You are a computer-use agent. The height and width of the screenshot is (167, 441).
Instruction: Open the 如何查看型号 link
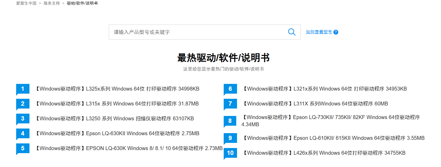pos(319,32)
